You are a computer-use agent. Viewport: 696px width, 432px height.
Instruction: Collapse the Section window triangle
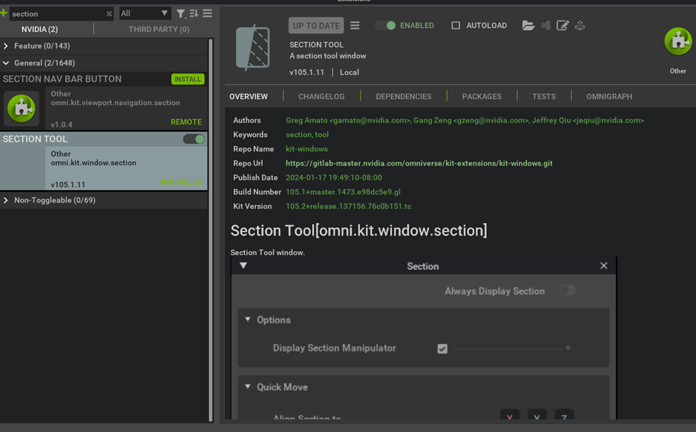pos(243,265)
